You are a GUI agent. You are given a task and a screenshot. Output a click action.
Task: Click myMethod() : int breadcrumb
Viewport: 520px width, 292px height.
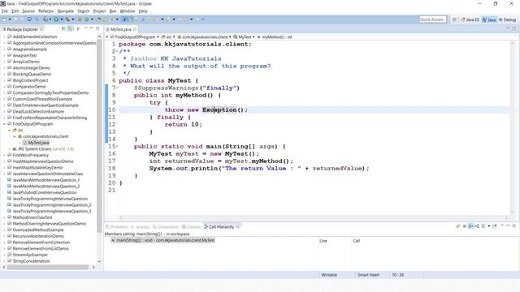click(x=277, y=37)
